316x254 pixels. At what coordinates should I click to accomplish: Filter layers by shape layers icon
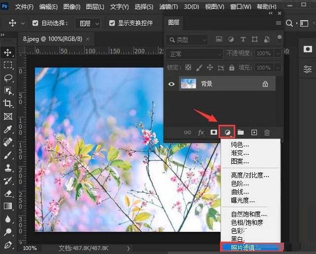tap(254, 39)
